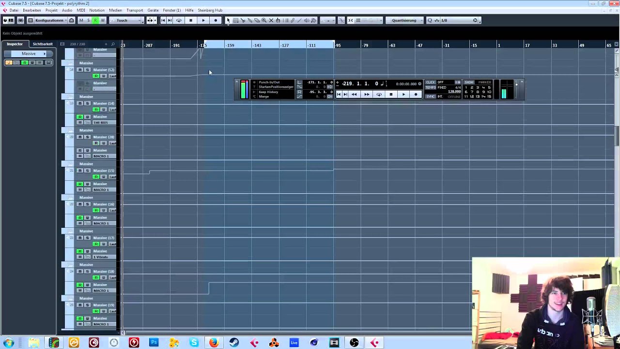Mute the Massive (16) track

tap(80, 204)
